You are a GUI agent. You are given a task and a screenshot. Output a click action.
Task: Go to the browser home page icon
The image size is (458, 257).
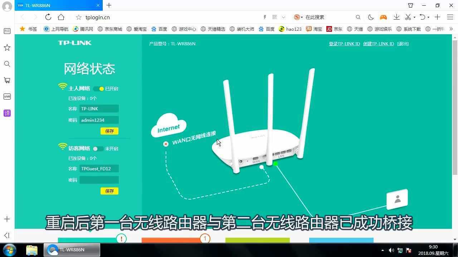[61, 17]
